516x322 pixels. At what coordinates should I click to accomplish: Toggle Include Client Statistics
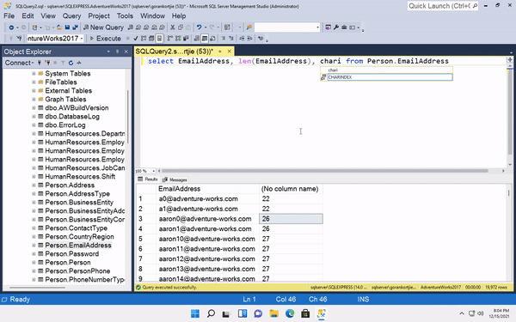[x=186, y=39]
